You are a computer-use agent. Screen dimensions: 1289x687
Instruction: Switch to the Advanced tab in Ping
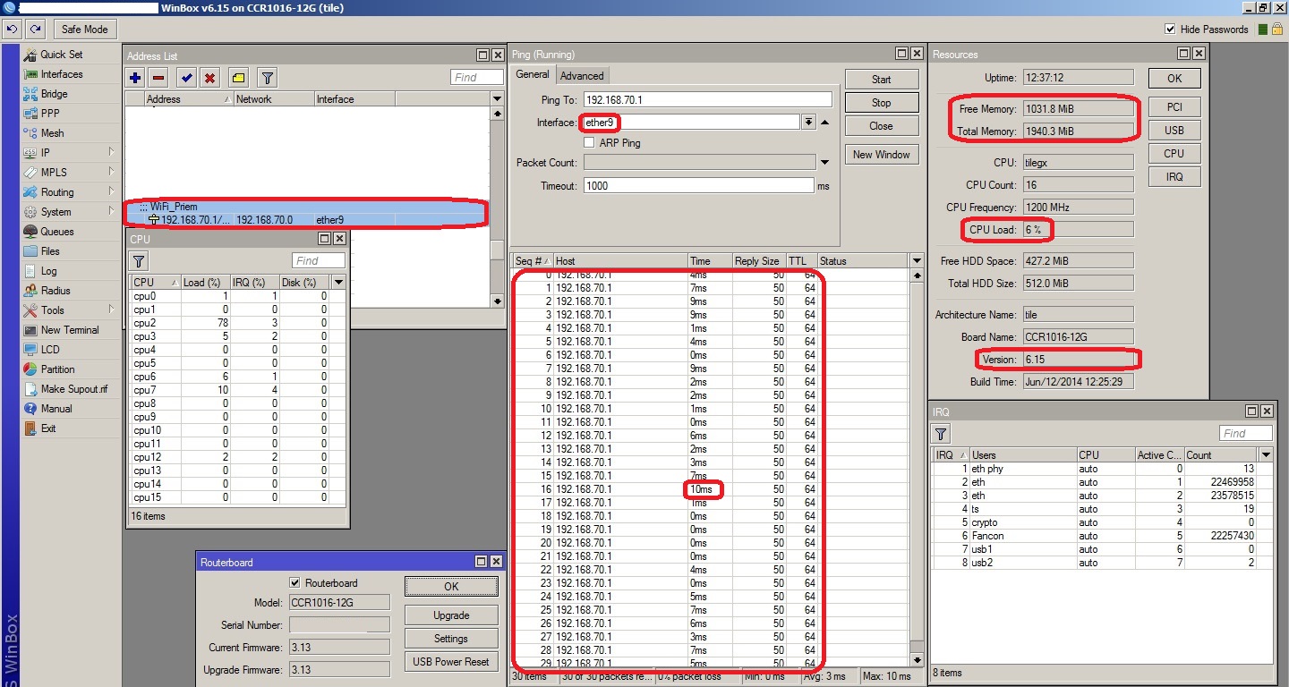pos(582,76)
